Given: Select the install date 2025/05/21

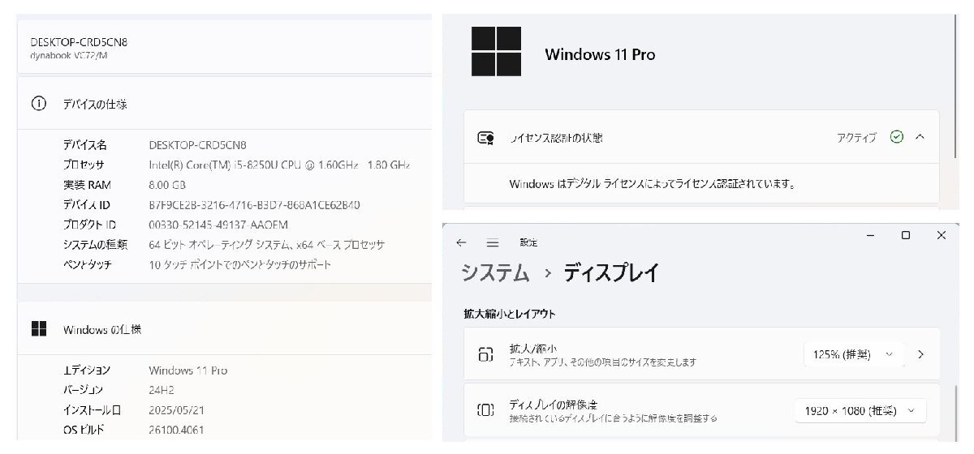Looking at the screenshot, I should [175, 409].
